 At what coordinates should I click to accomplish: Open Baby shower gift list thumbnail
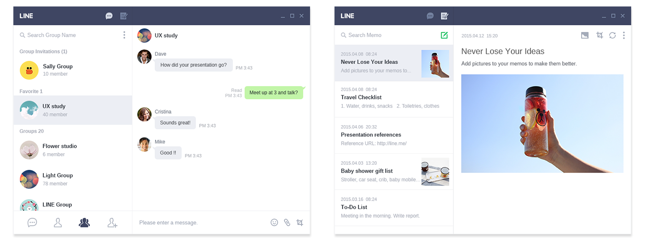(x=435, y=172)
